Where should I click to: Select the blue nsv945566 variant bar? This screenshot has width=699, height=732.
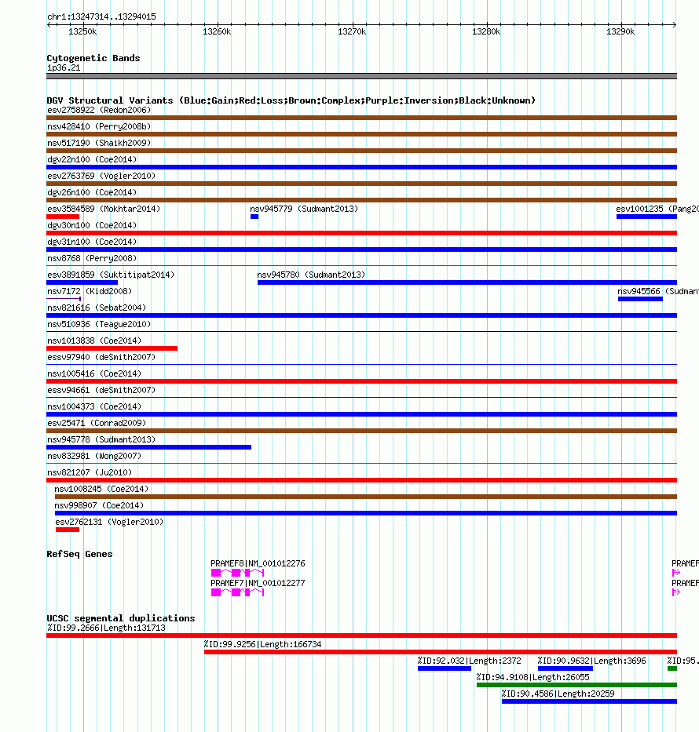pos(640,299)
